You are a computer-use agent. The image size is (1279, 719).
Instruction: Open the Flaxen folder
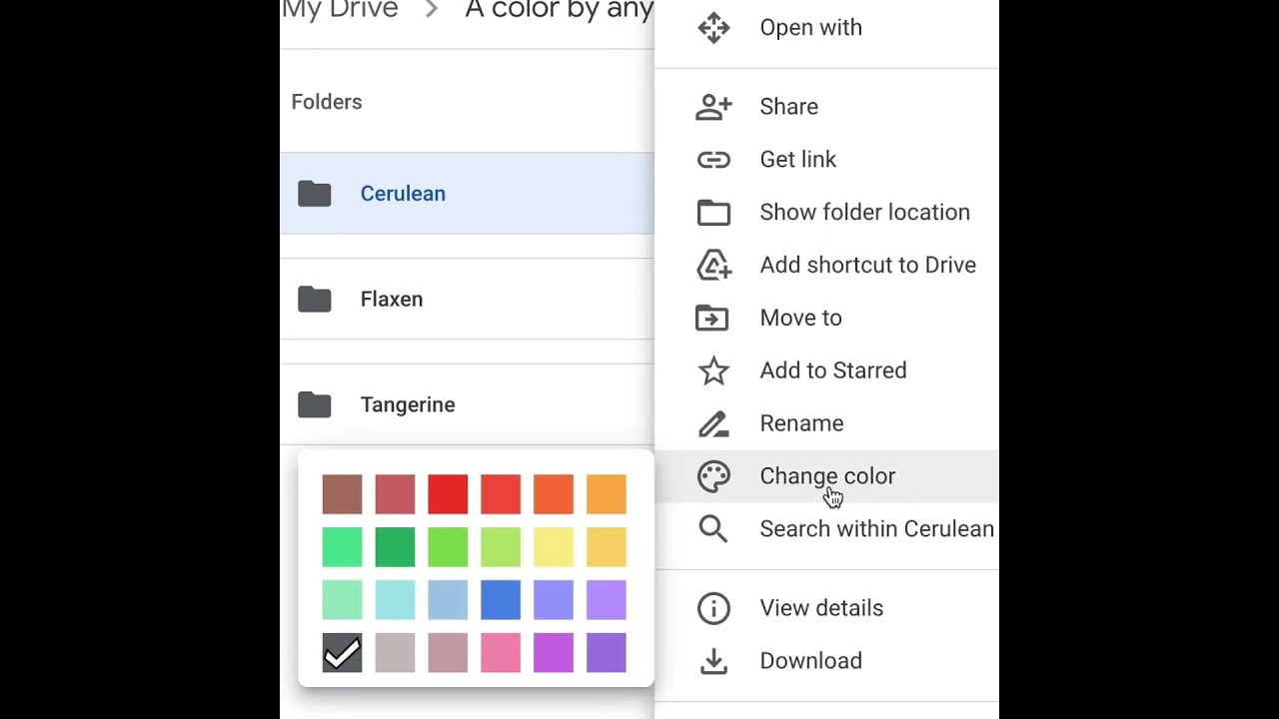tap(392, 300)
